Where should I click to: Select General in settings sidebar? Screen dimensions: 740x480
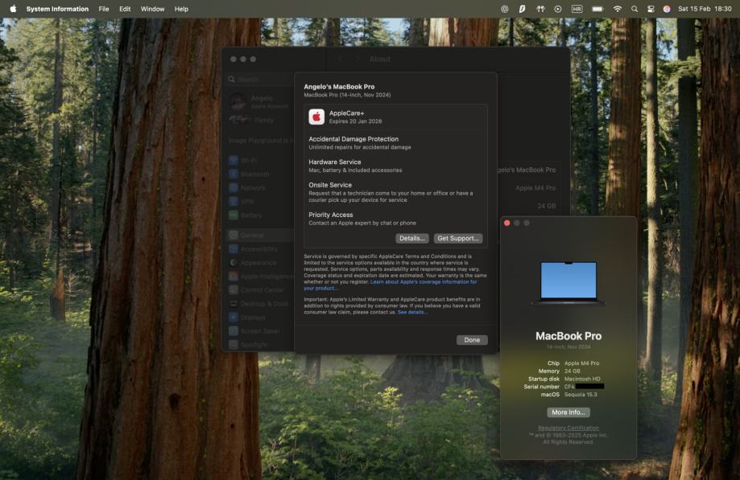tap(259, 235)
